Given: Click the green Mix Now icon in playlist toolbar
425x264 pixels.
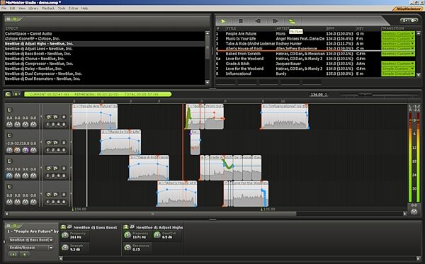Looking at the screenshot, I should click(292, 21).
